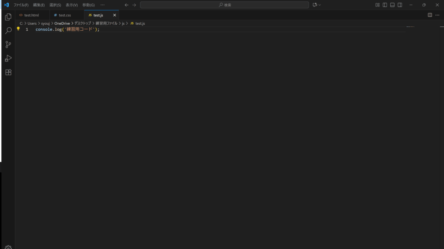Open the Source Control view
Screen dimensions: 444x249
[8, 45]
